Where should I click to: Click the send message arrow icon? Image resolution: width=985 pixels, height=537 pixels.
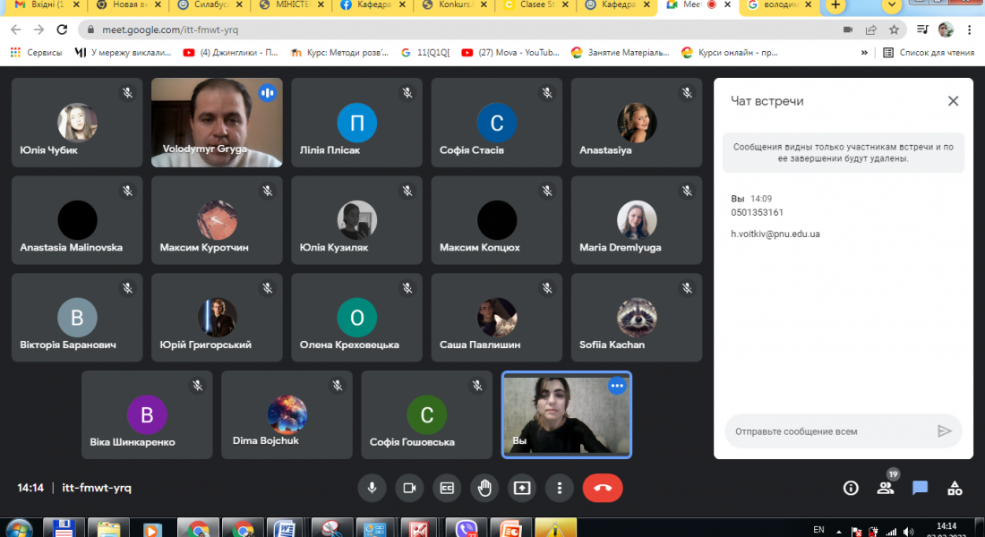[x=944, y=431]
